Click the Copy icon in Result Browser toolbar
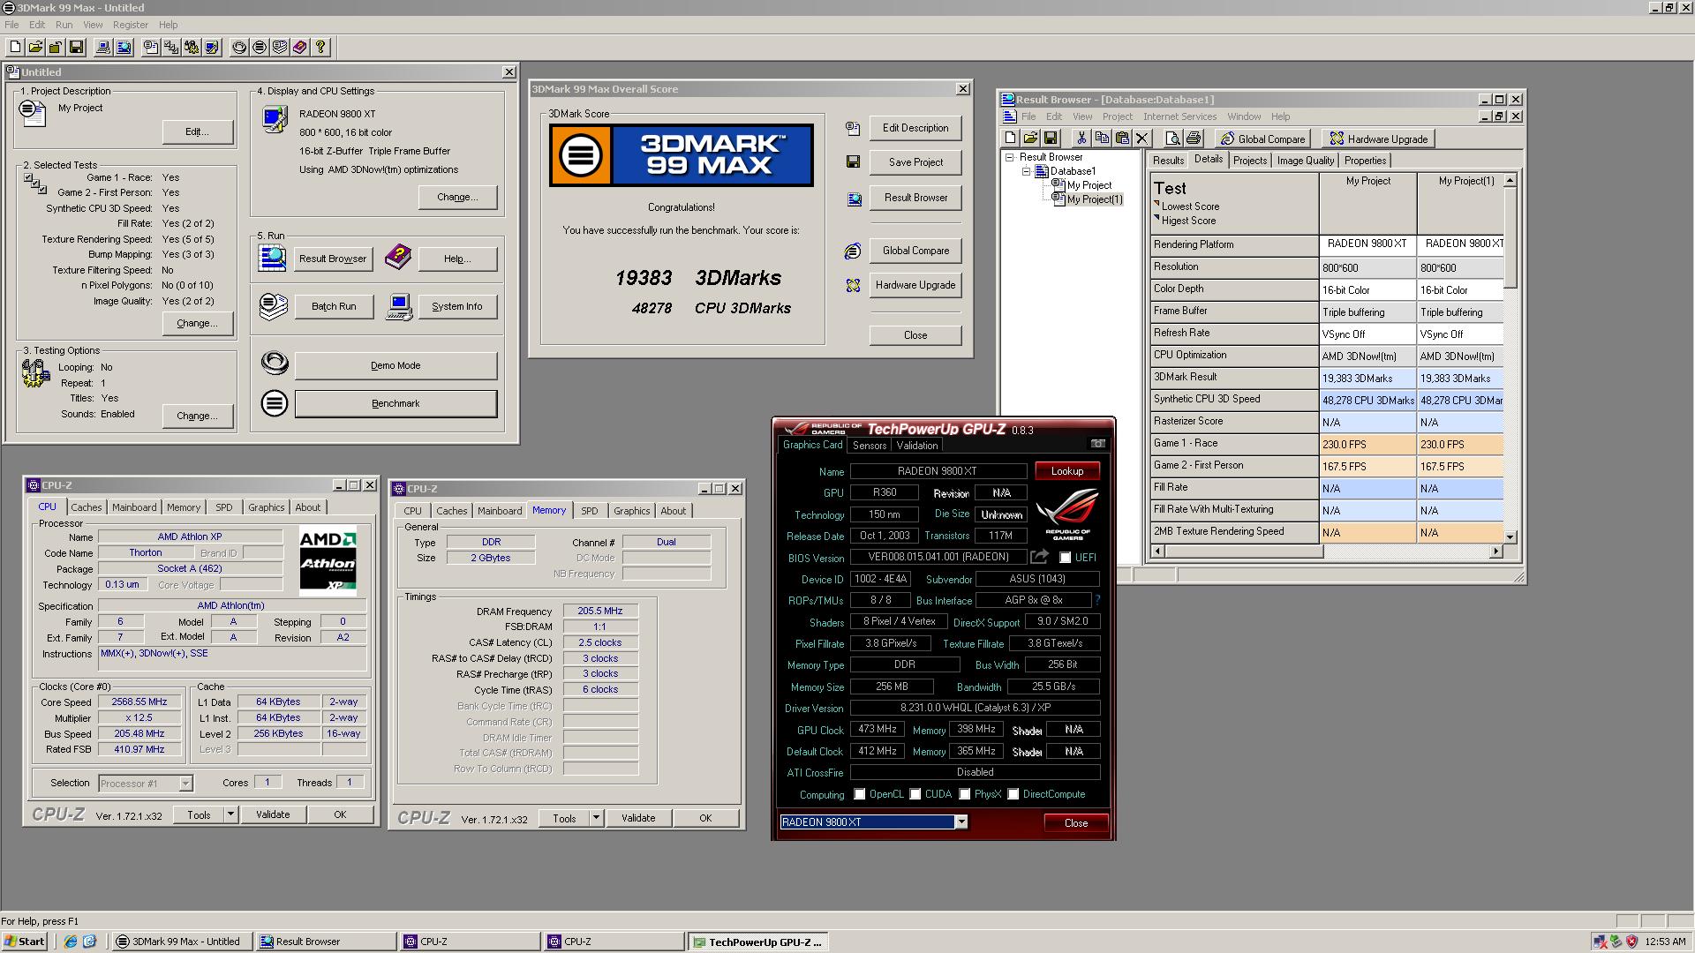 click(x=1102, y=139)
